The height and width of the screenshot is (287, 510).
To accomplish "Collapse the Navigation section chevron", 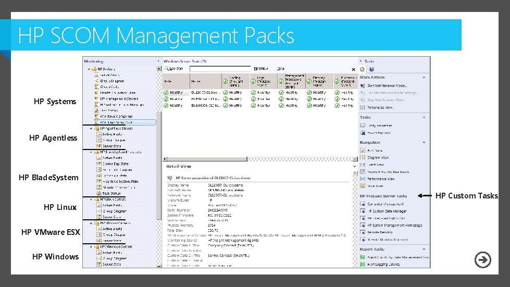I will click(x=424, y=142).
